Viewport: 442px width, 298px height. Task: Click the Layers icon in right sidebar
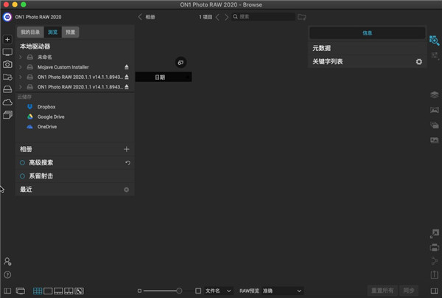pyautogui.click(x=435, y=95)
